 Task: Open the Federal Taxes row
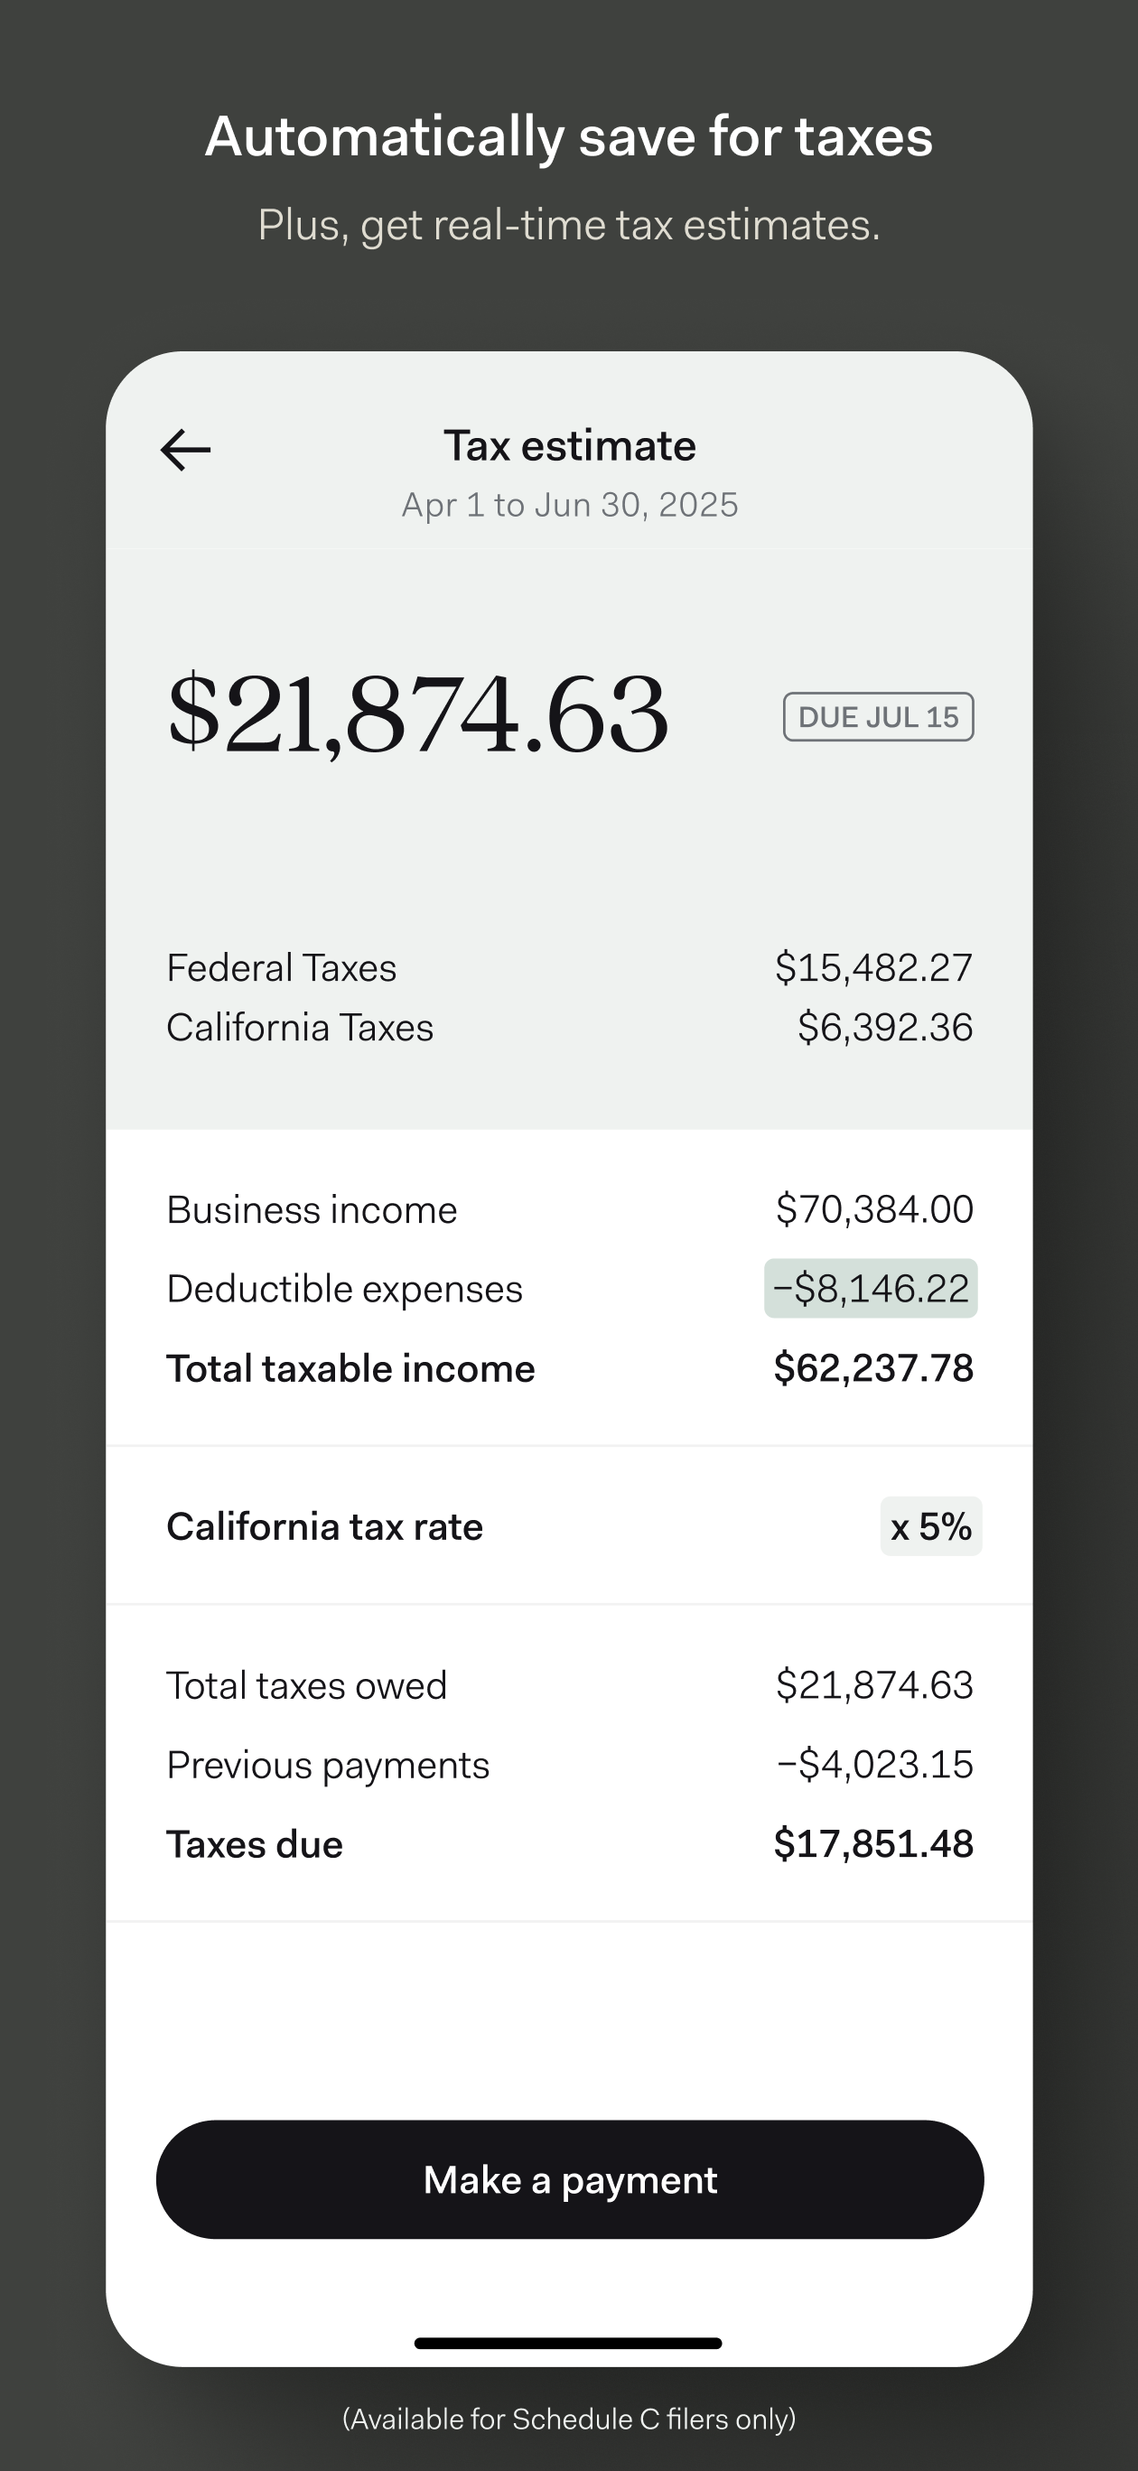tap(570, 968)
